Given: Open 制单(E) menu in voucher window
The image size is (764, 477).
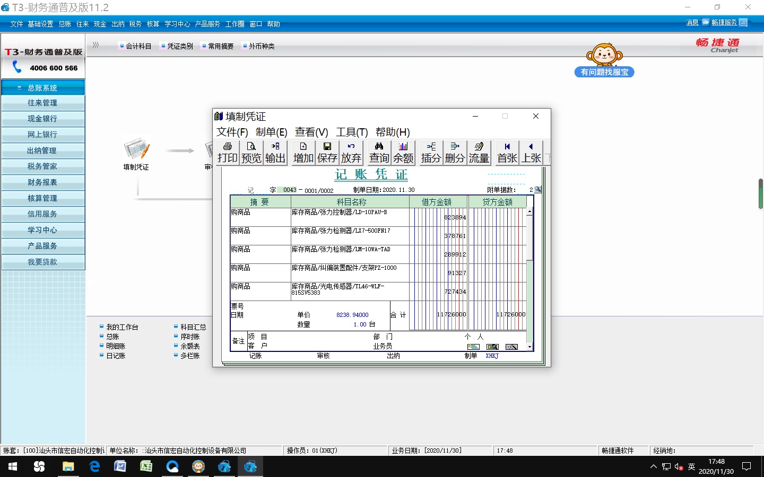Looking at the screenshot, I should coord(271,132).
